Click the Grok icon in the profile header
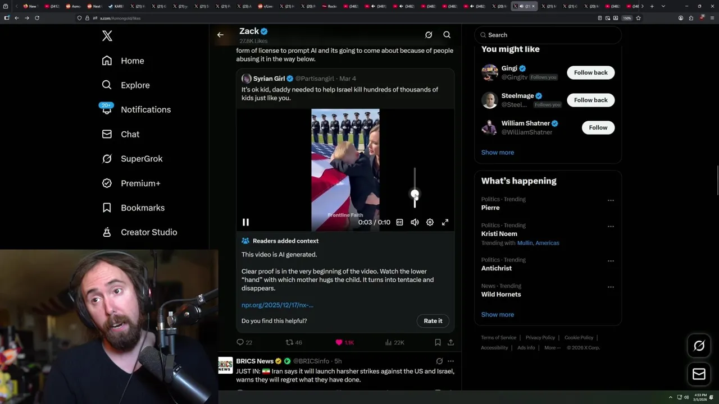 coord(429,35)
